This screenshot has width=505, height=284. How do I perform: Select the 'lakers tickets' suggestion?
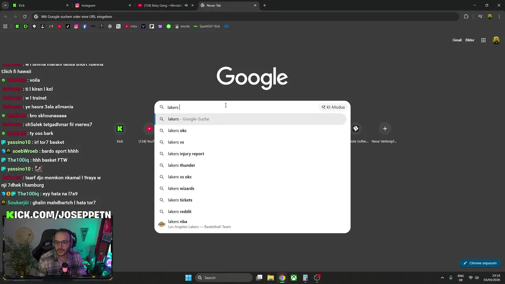pyautogui.click(x=251, y=200)
